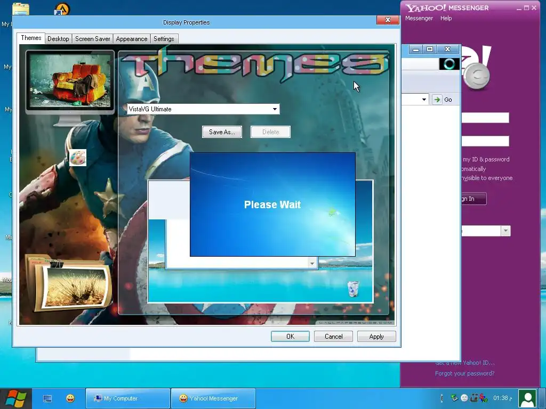Open dropdown arrow in the preview window

312,263
